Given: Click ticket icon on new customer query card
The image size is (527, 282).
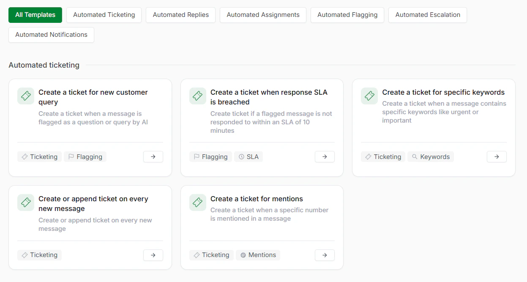Looking at the screenshot, I should (x=26, y=96).
